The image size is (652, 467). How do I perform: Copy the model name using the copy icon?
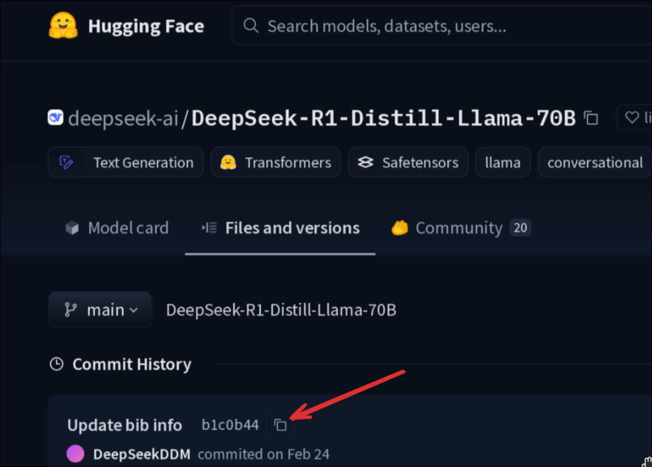click(591, 118)
